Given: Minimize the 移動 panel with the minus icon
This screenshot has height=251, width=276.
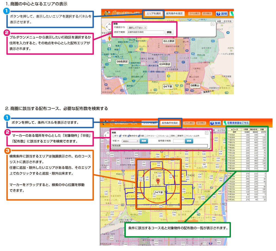Looking at the screenshot, I should click(x=212, y=24).
